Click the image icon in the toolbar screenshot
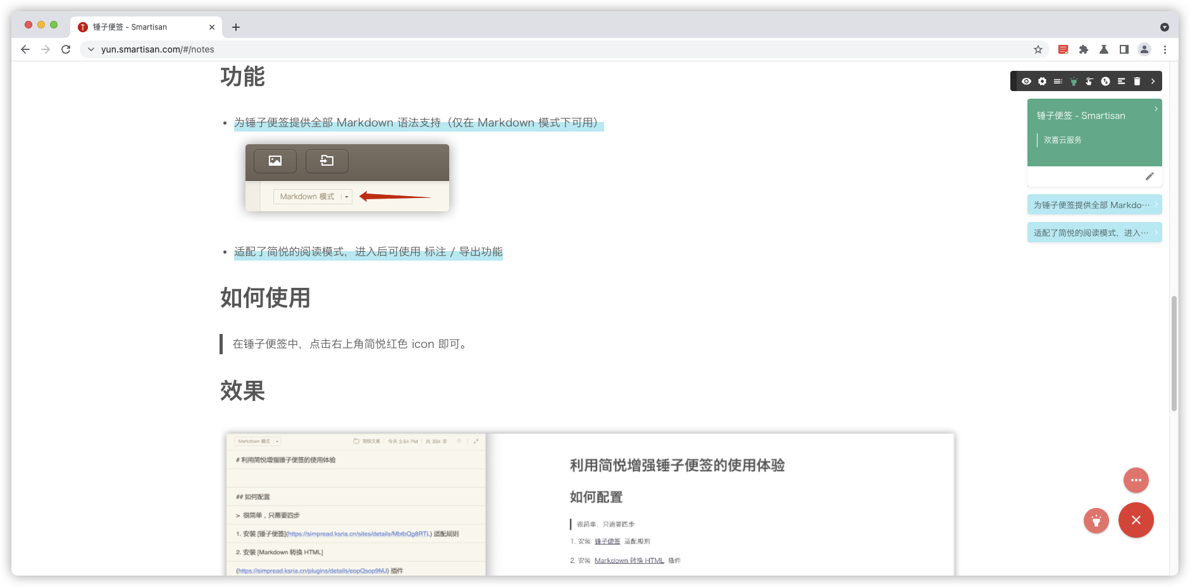1190x587 pixels. (x=275, y=161)
